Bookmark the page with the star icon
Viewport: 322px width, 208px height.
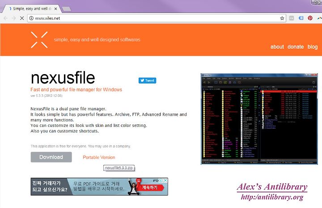[x=282, y=18]
